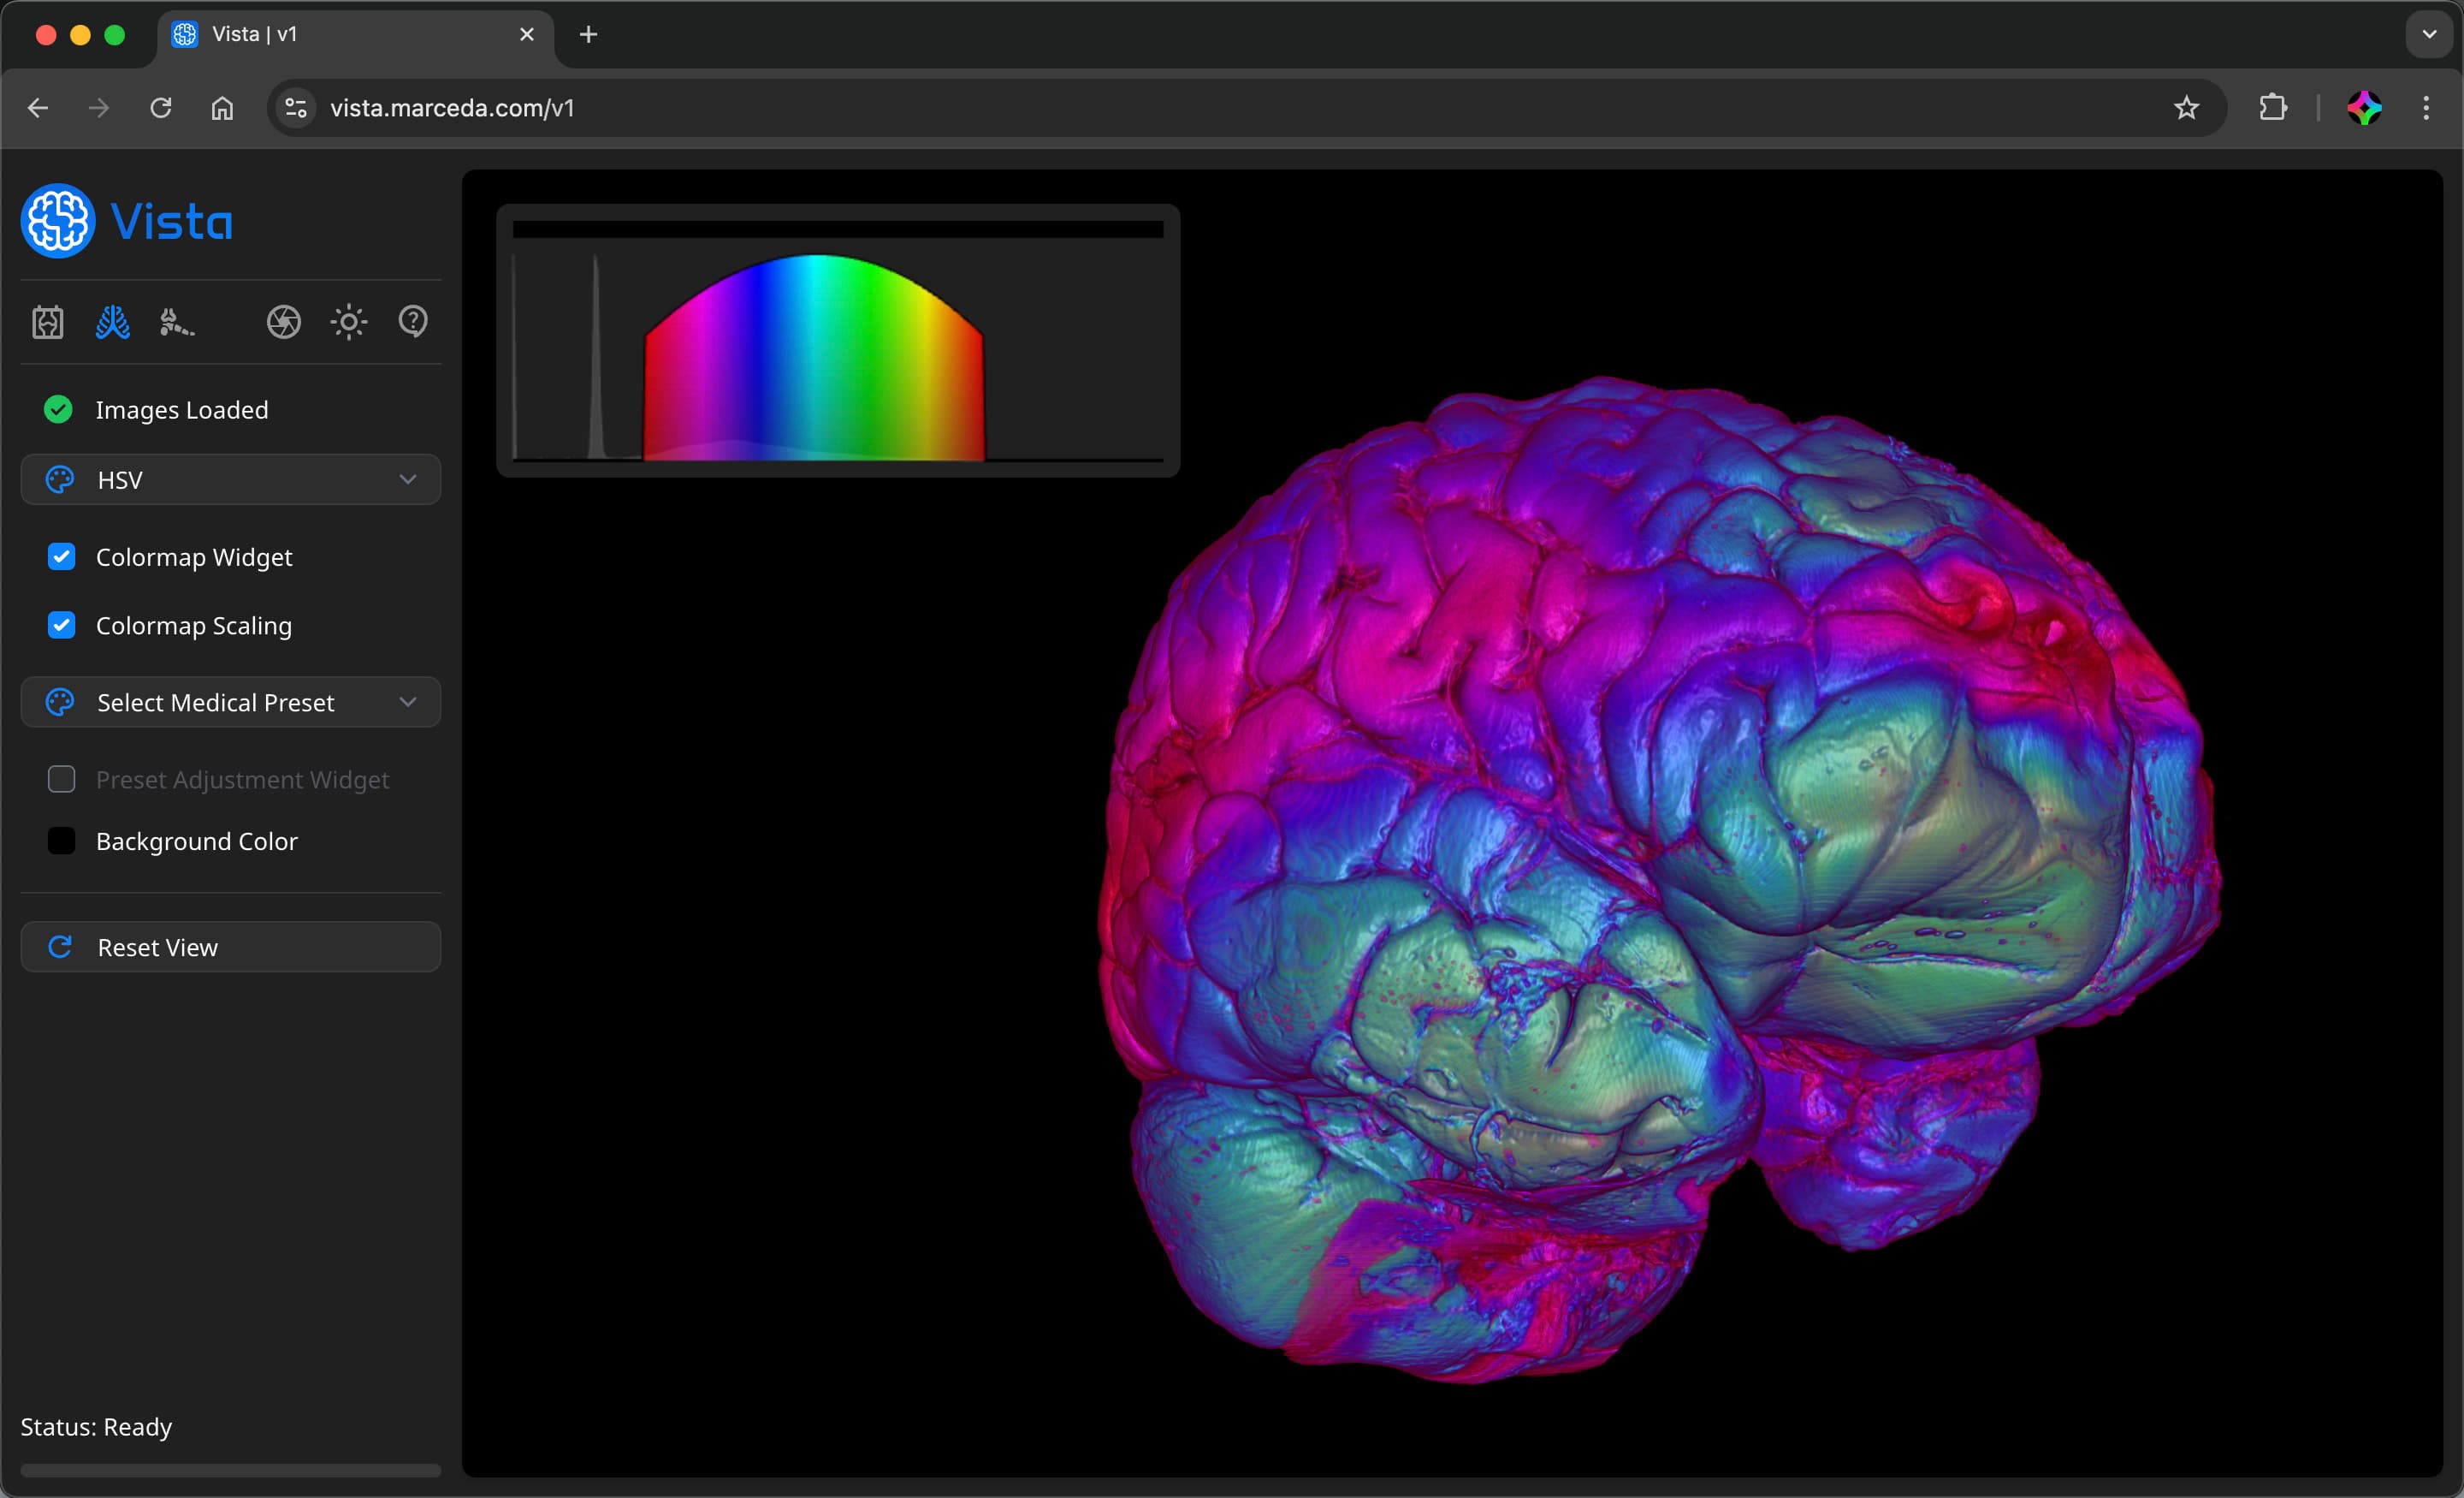Uncheck the Colormap Widget option
Viewport: 2464px width, 1498px height.
coord(61,556)
